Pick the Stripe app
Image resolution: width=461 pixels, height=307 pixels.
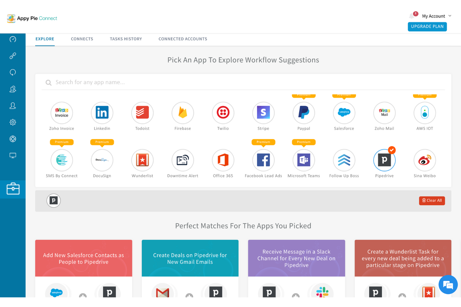[264, 113]
